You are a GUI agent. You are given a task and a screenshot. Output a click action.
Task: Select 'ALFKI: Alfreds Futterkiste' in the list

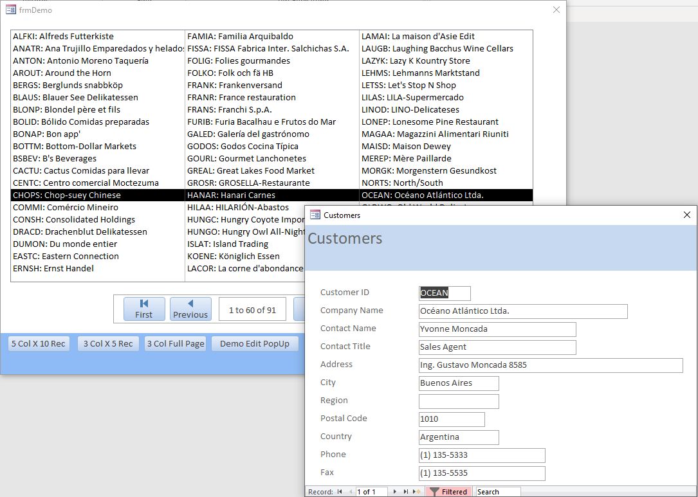(x=98, y=37)
